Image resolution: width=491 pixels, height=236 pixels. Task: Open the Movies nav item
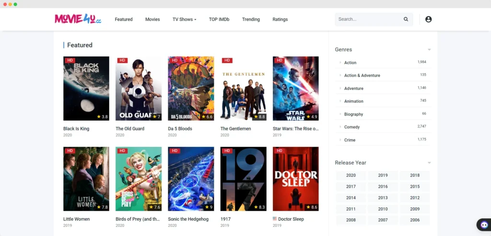click(152, 19)
